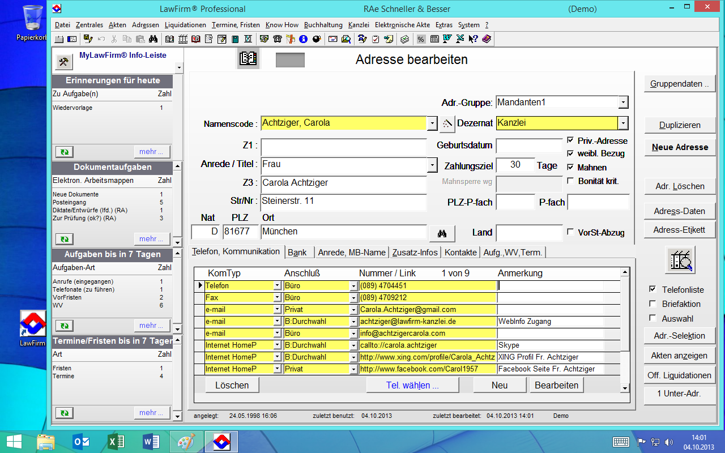
Task: Click the address list magnifier icon above Telefonliste
Action: click(x=679, y=260)
